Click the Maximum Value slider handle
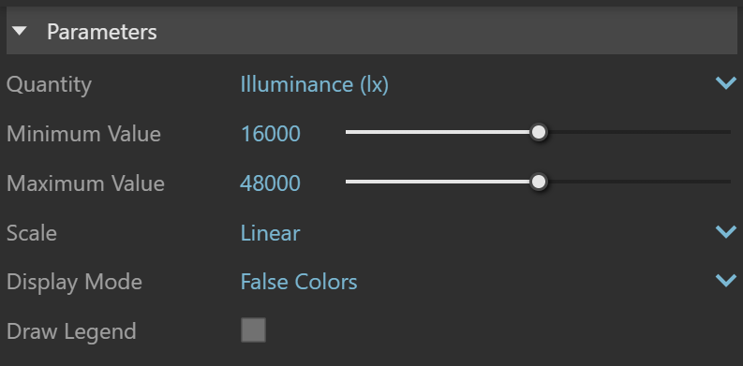This screenshot has height=366, width=743. tap(539, 182)
